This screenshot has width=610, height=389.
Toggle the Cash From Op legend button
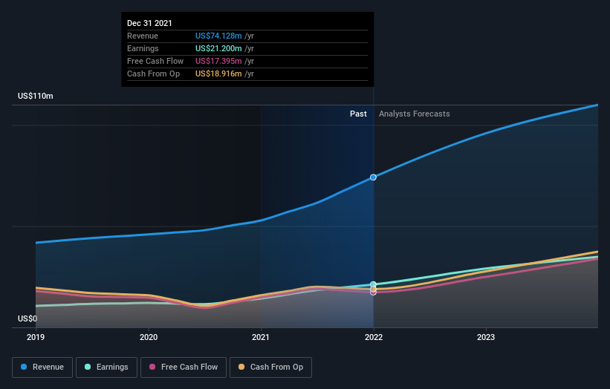[x=270, y=367]
